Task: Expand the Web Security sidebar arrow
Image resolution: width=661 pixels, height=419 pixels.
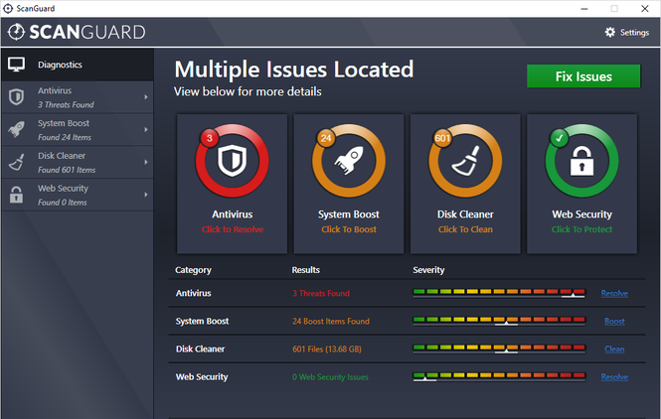Action: (146, 194)
